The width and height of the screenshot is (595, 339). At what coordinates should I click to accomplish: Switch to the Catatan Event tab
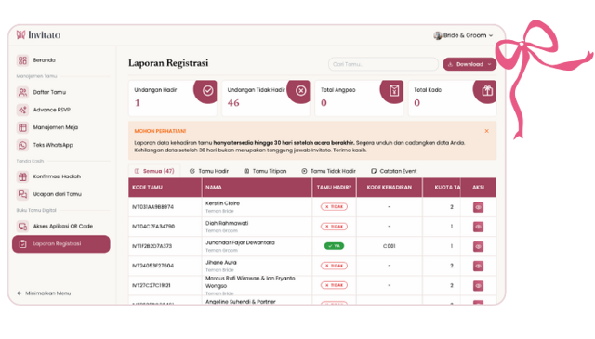(394, 171)
